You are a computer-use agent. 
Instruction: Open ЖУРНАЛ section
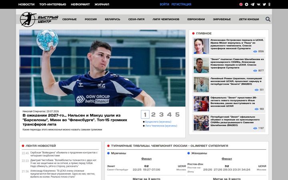[x=102, y=4]
